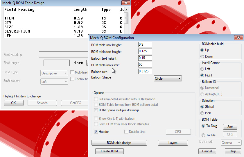Toggle BOM Table formed from BOM balloon detail

[96, 104]
